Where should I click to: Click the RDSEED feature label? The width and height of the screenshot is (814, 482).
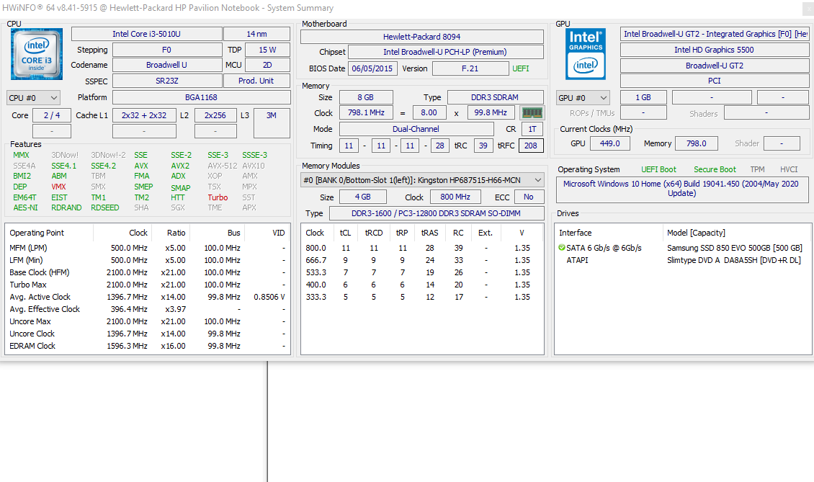[x=105, y=207]
